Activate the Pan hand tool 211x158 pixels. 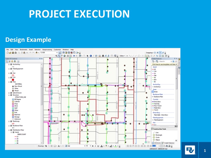(62, 56)
